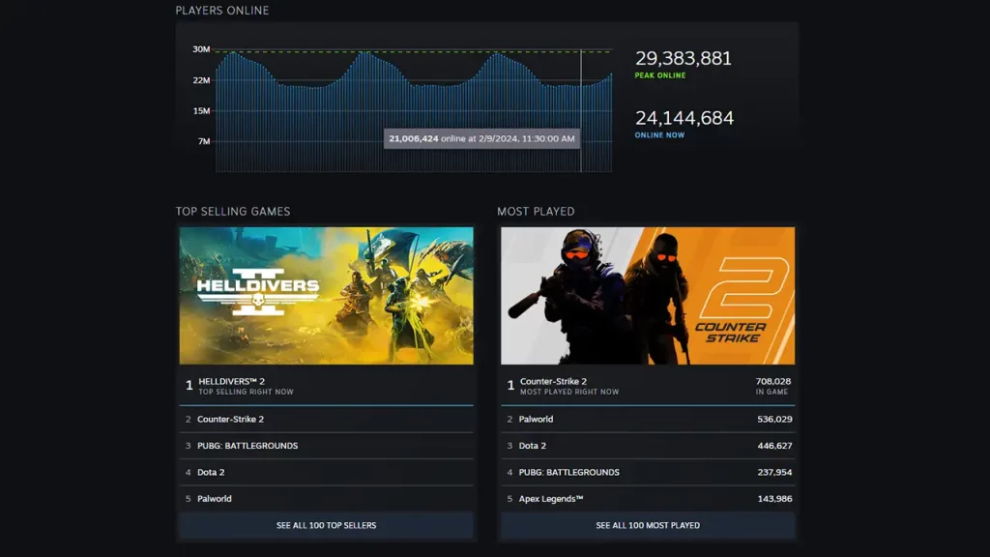Click the vertical hover marker on players chart
Viewport: 990px width, 557px height.
click(581, 110)
